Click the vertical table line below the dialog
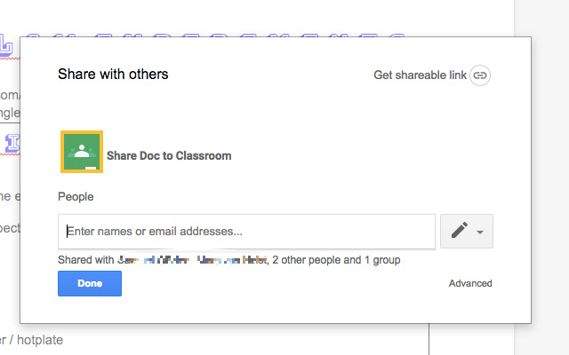569x355 pixels. 429,339
